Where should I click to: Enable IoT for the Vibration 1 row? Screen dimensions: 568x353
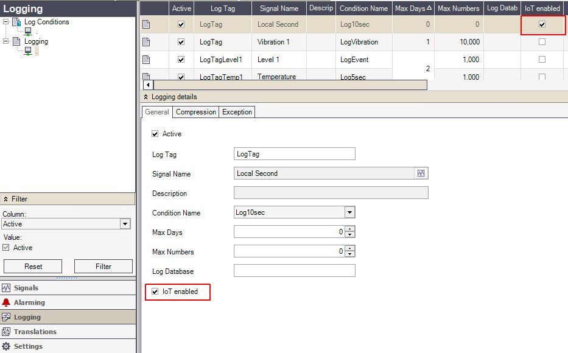click(x=542, y=42)
